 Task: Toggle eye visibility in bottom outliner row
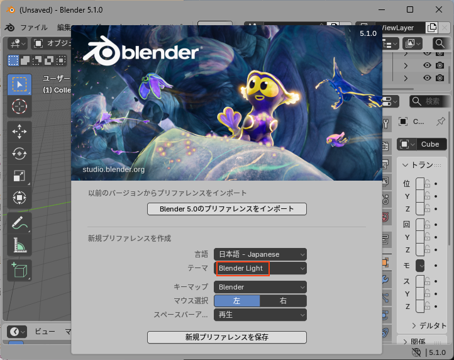427,77
